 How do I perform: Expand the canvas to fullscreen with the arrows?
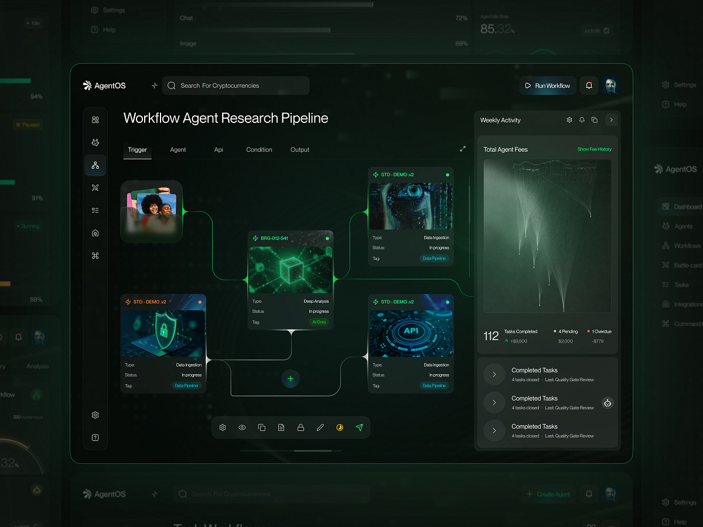point(462,149)
